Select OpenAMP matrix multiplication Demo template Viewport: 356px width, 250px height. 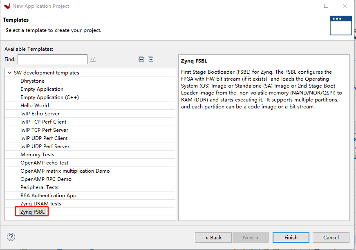pyautogui.click(x=65, y=171)
